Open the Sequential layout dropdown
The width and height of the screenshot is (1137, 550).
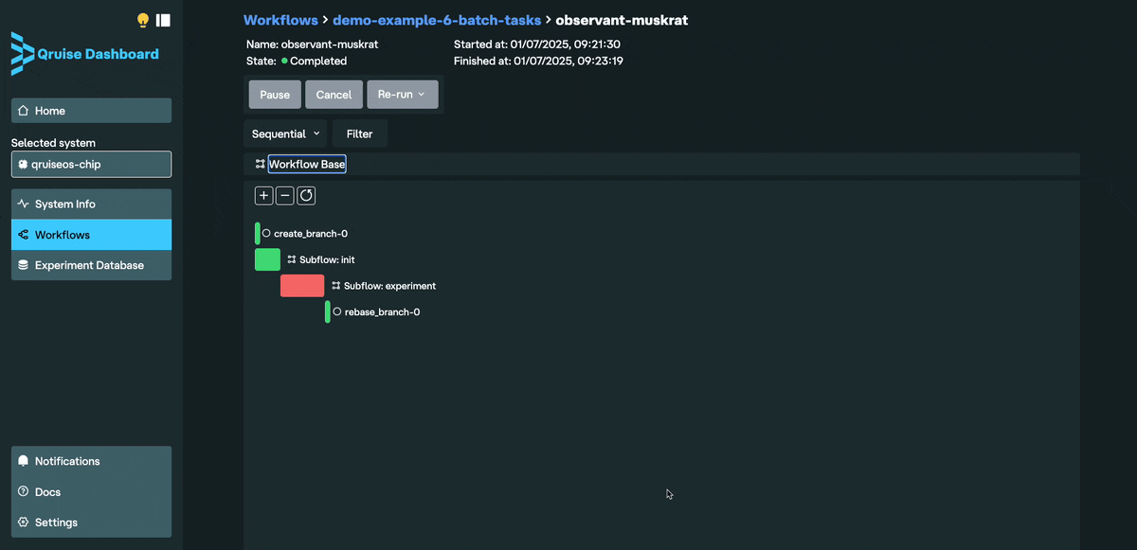tap(285, 134)
